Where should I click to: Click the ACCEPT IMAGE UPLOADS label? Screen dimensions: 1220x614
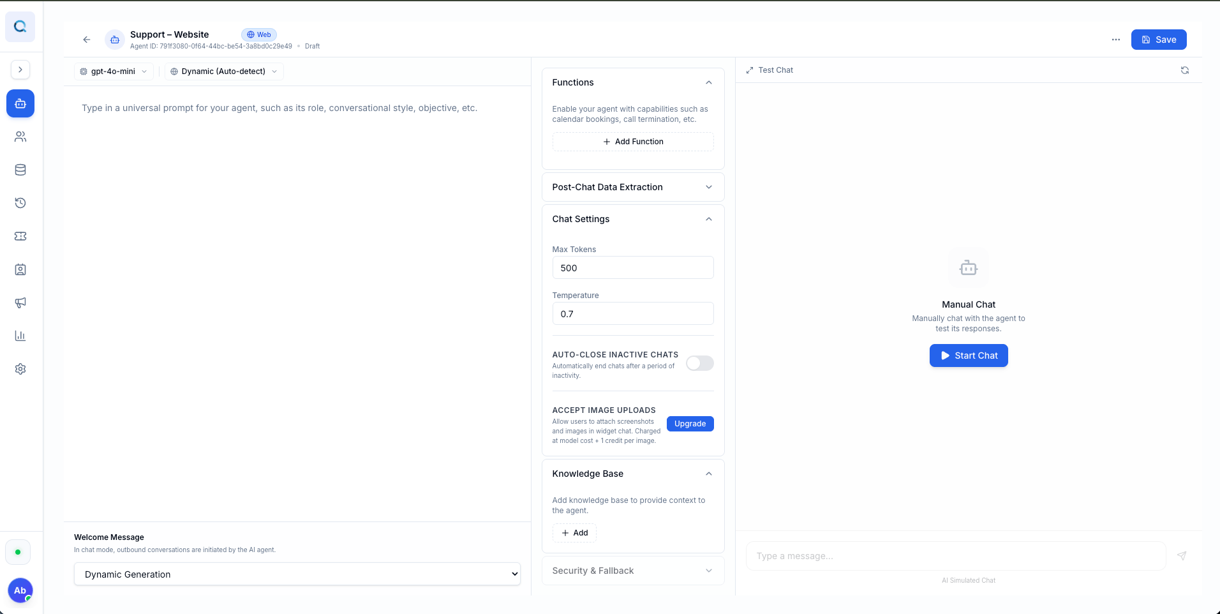coord(604,410)
